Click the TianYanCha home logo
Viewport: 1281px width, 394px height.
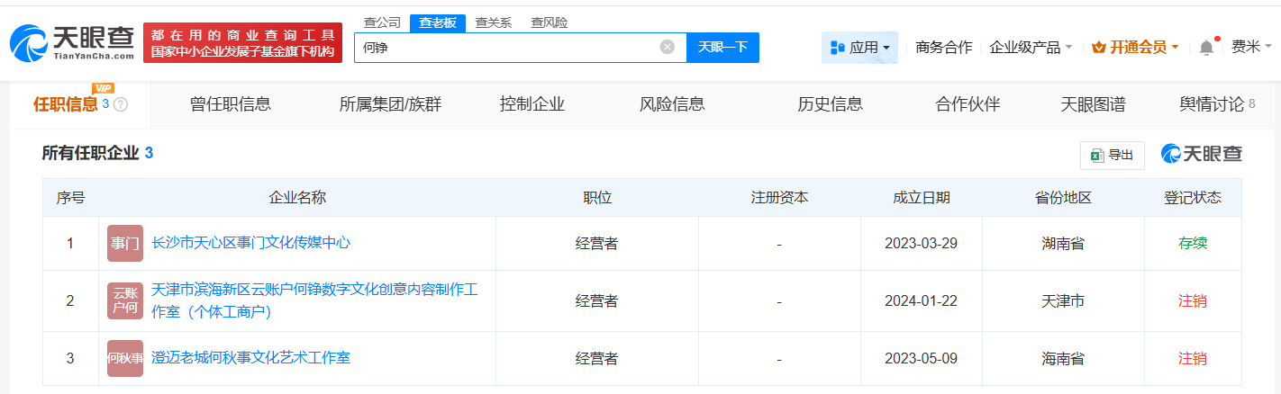(72, 42)
